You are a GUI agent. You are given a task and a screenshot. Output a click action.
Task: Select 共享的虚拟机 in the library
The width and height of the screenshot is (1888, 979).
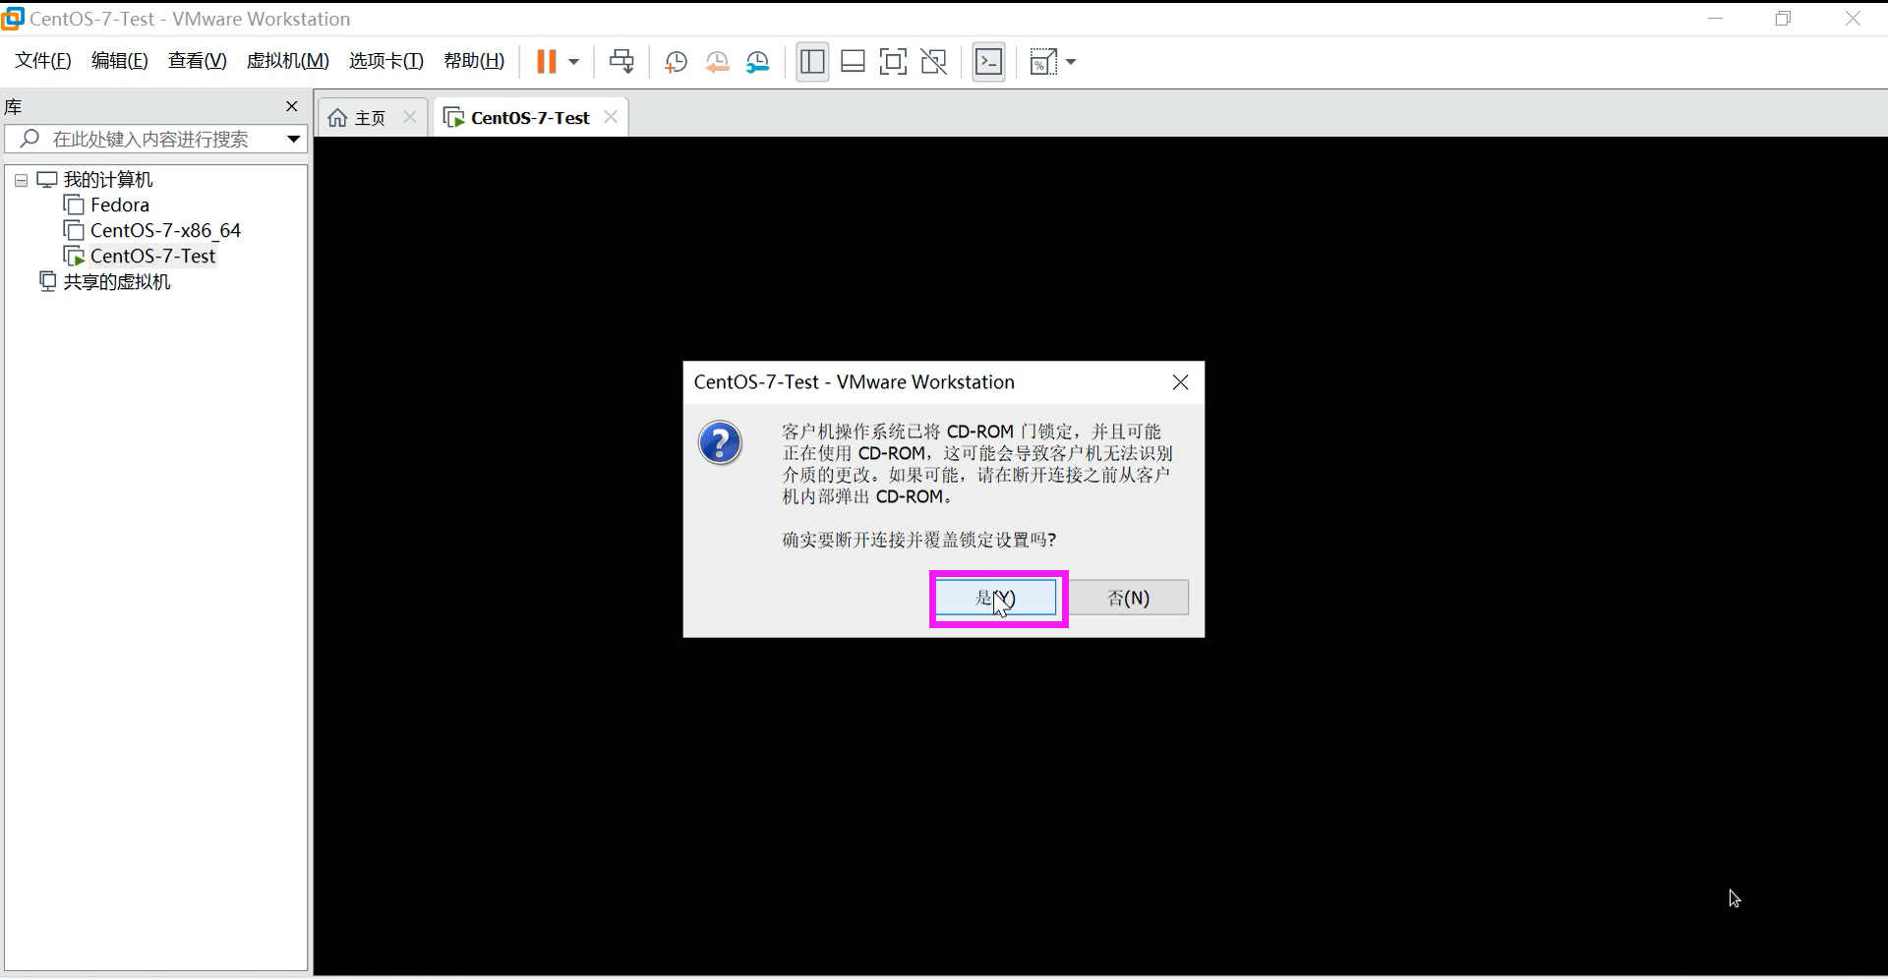(x=117, y=282)
